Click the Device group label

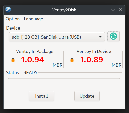[x=13, y=28]
